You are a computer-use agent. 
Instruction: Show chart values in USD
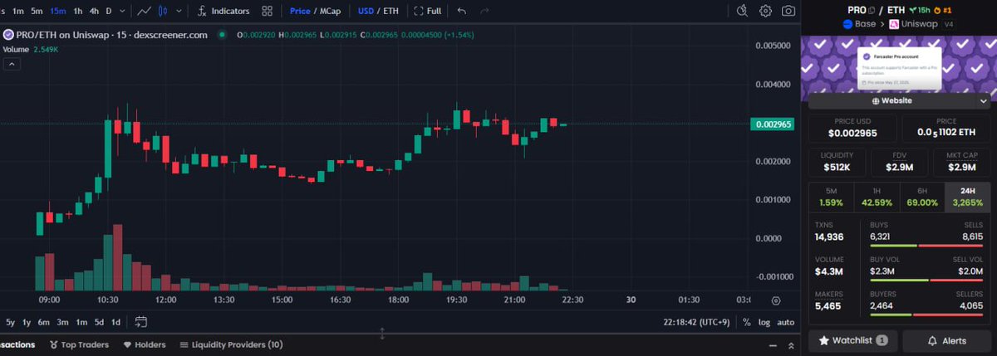pyautogui.click(x=366, y=11)
